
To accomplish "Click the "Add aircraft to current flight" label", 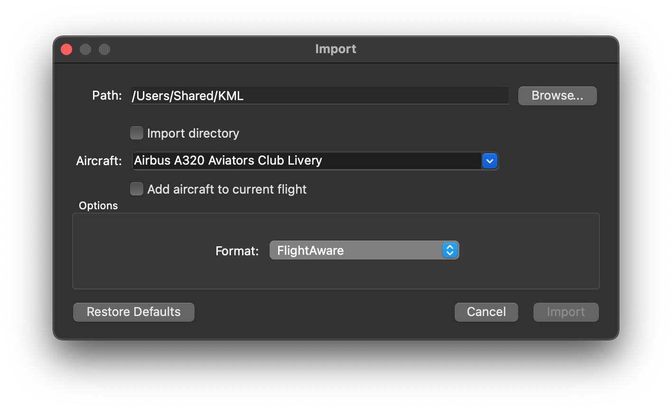I will 227,189.
